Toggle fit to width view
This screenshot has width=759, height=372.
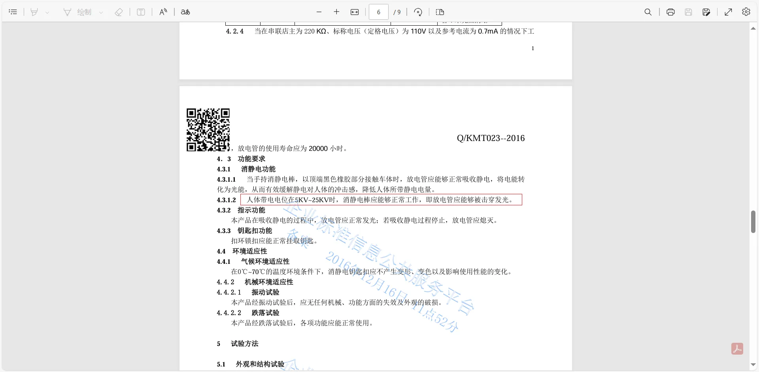click(355, 12)
